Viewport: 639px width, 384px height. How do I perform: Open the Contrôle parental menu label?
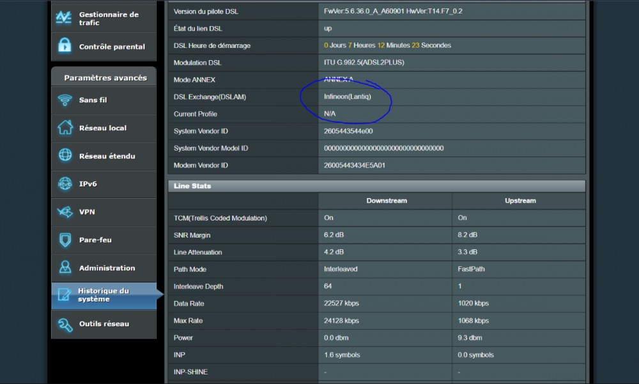pos(112,47)
